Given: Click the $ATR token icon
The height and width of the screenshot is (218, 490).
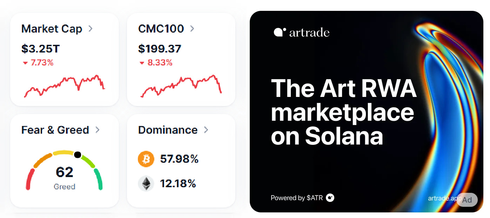Looking at the screenshot, I should (330, 198).
